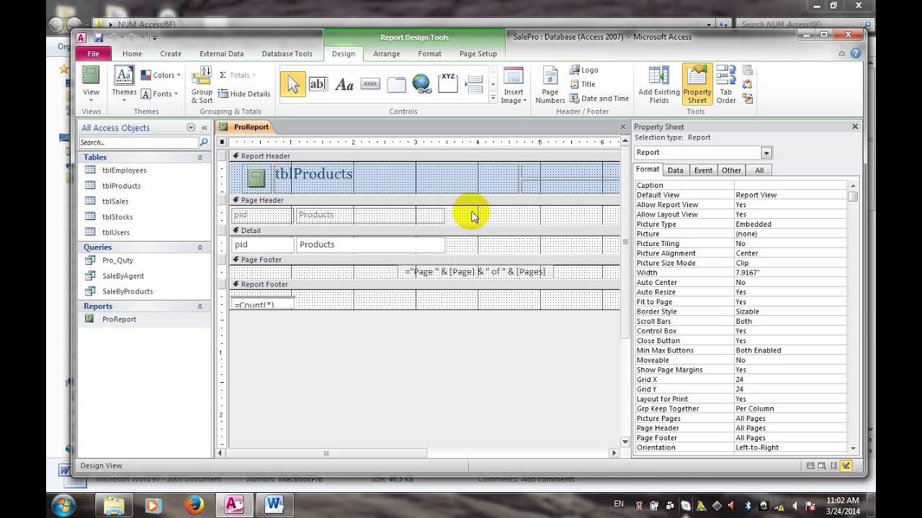Toggle the Property Sheet button off
This screenshot has height=518, width=922.
(697, 85)
